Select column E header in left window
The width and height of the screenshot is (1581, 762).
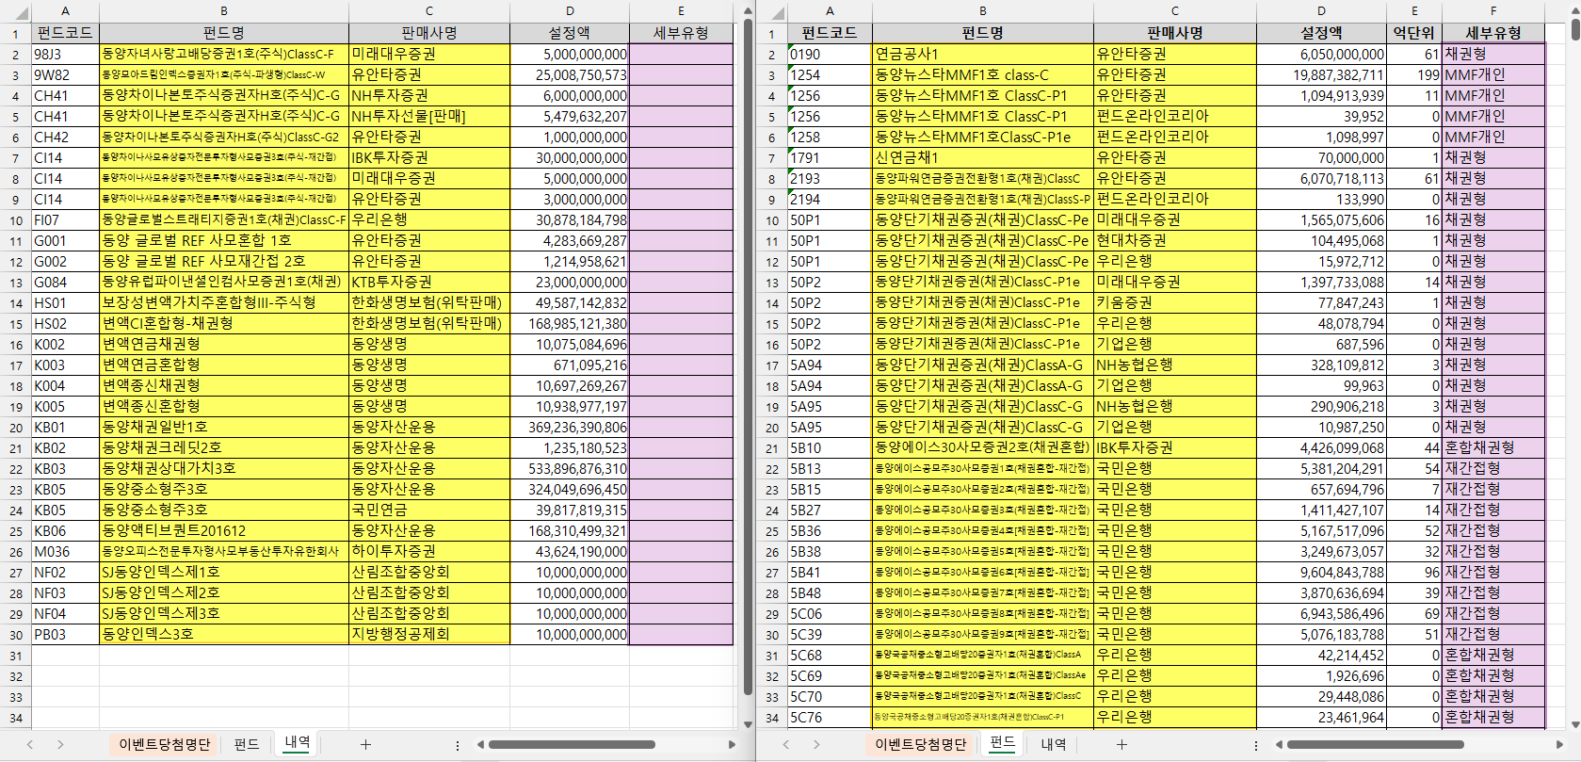tap(681, 11)
